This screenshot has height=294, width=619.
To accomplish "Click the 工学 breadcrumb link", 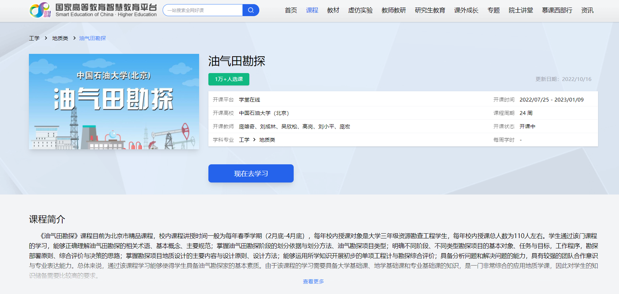I will pyautogui.click(x=34, y=38).
